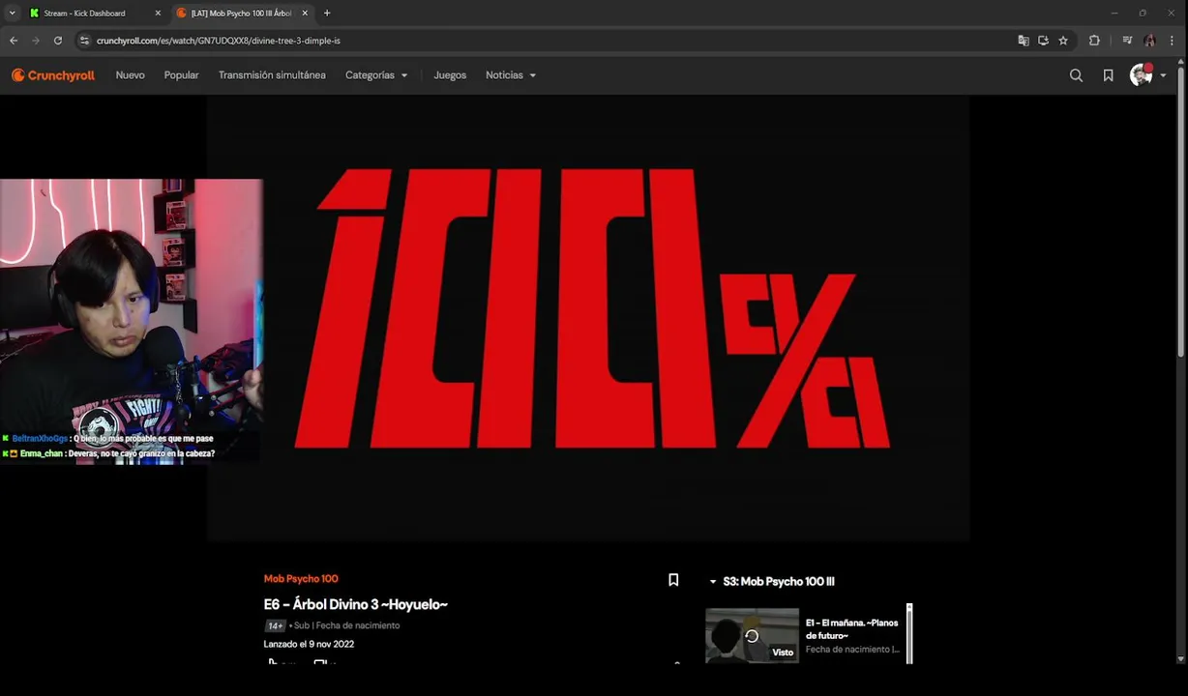Image resolution: width=1188 pixels, height=696 pixels.
Task: Add episode to watchlist with bookmark icon
Action: (673, 580)
